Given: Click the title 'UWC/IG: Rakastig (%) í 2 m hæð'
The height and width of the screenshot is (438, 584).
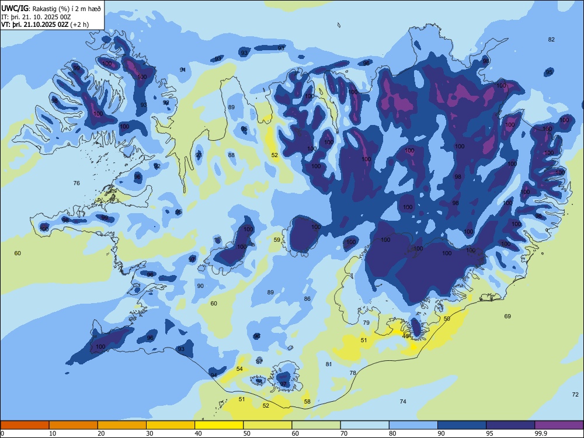Looking at the screenshot, I should coord(51,9).
